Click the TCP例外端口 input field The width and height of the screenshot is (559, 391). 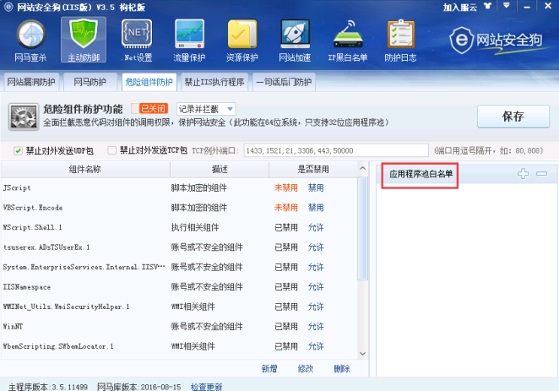pyautogui.click(x=335, y=151)
